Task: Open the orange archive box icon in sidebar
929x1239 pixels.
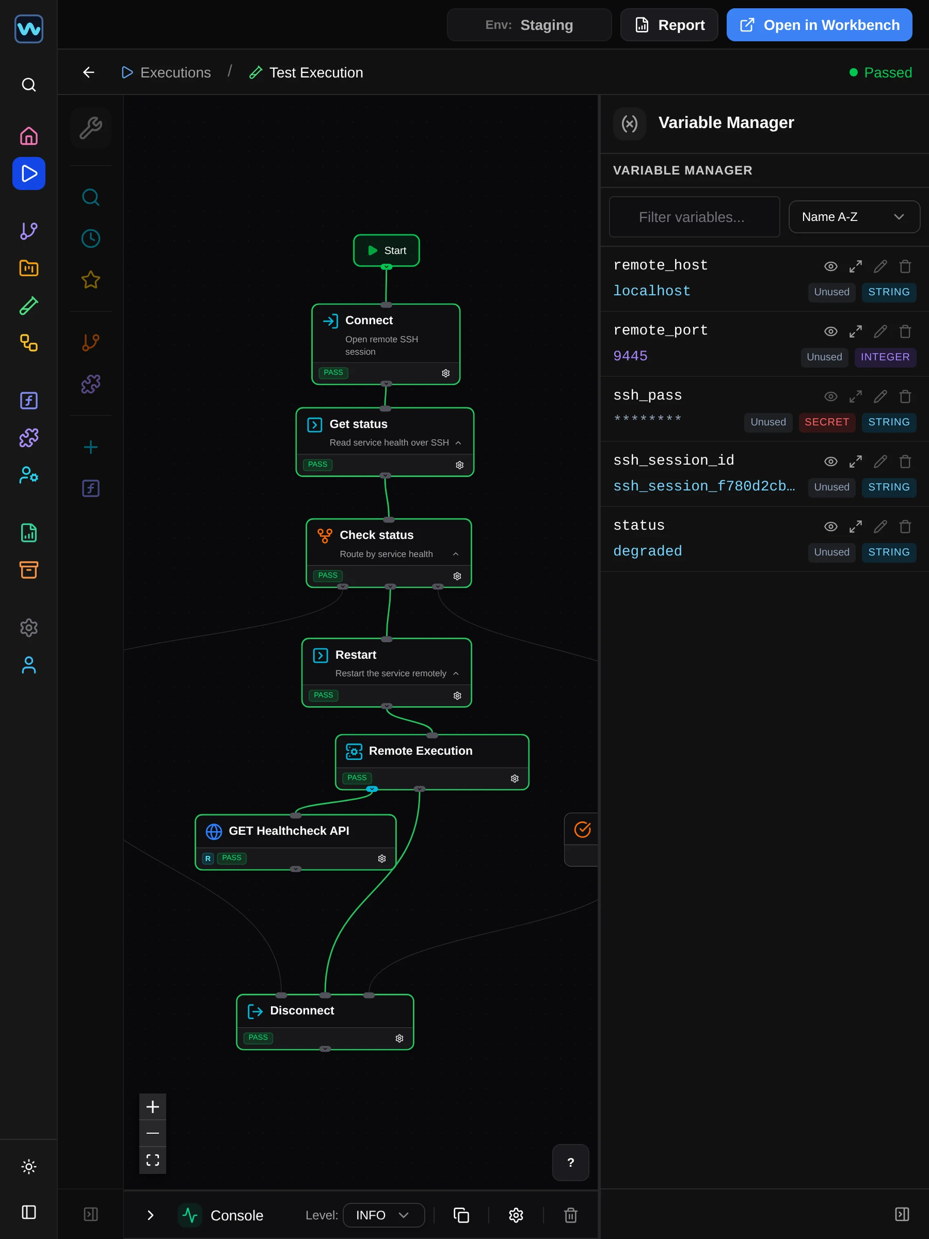Action: [x=28, y=570]
